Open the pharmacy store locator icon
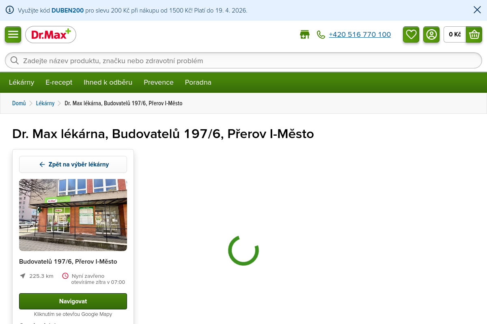487x324 pixels. (x=304, y=35)
